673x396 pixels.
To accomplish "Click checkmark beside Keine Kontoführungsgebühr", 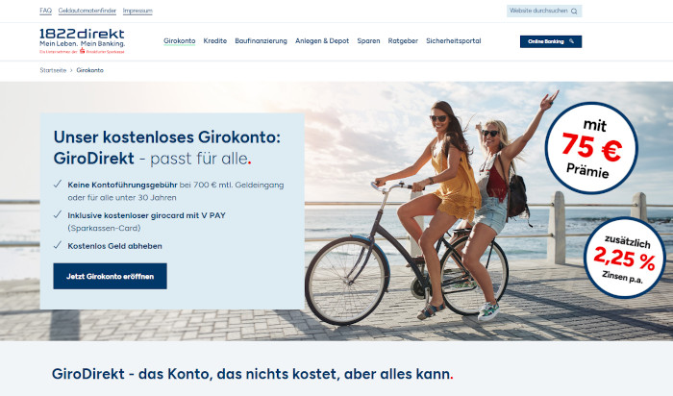I will pos(58,184).
